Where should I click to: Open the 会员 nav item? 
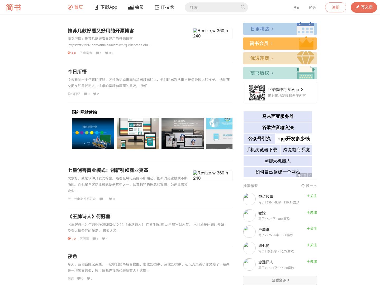tap(136, 7)
